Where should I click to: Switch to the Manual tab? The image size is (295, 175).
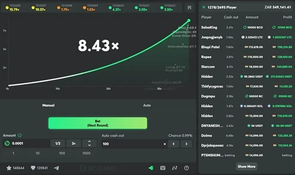[48, 105]
